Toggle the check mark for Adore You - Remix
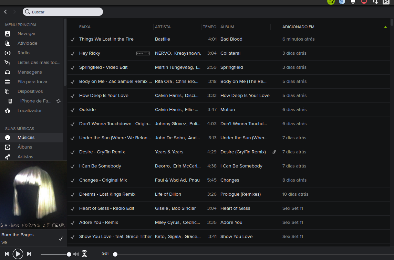 coord(72,223)
